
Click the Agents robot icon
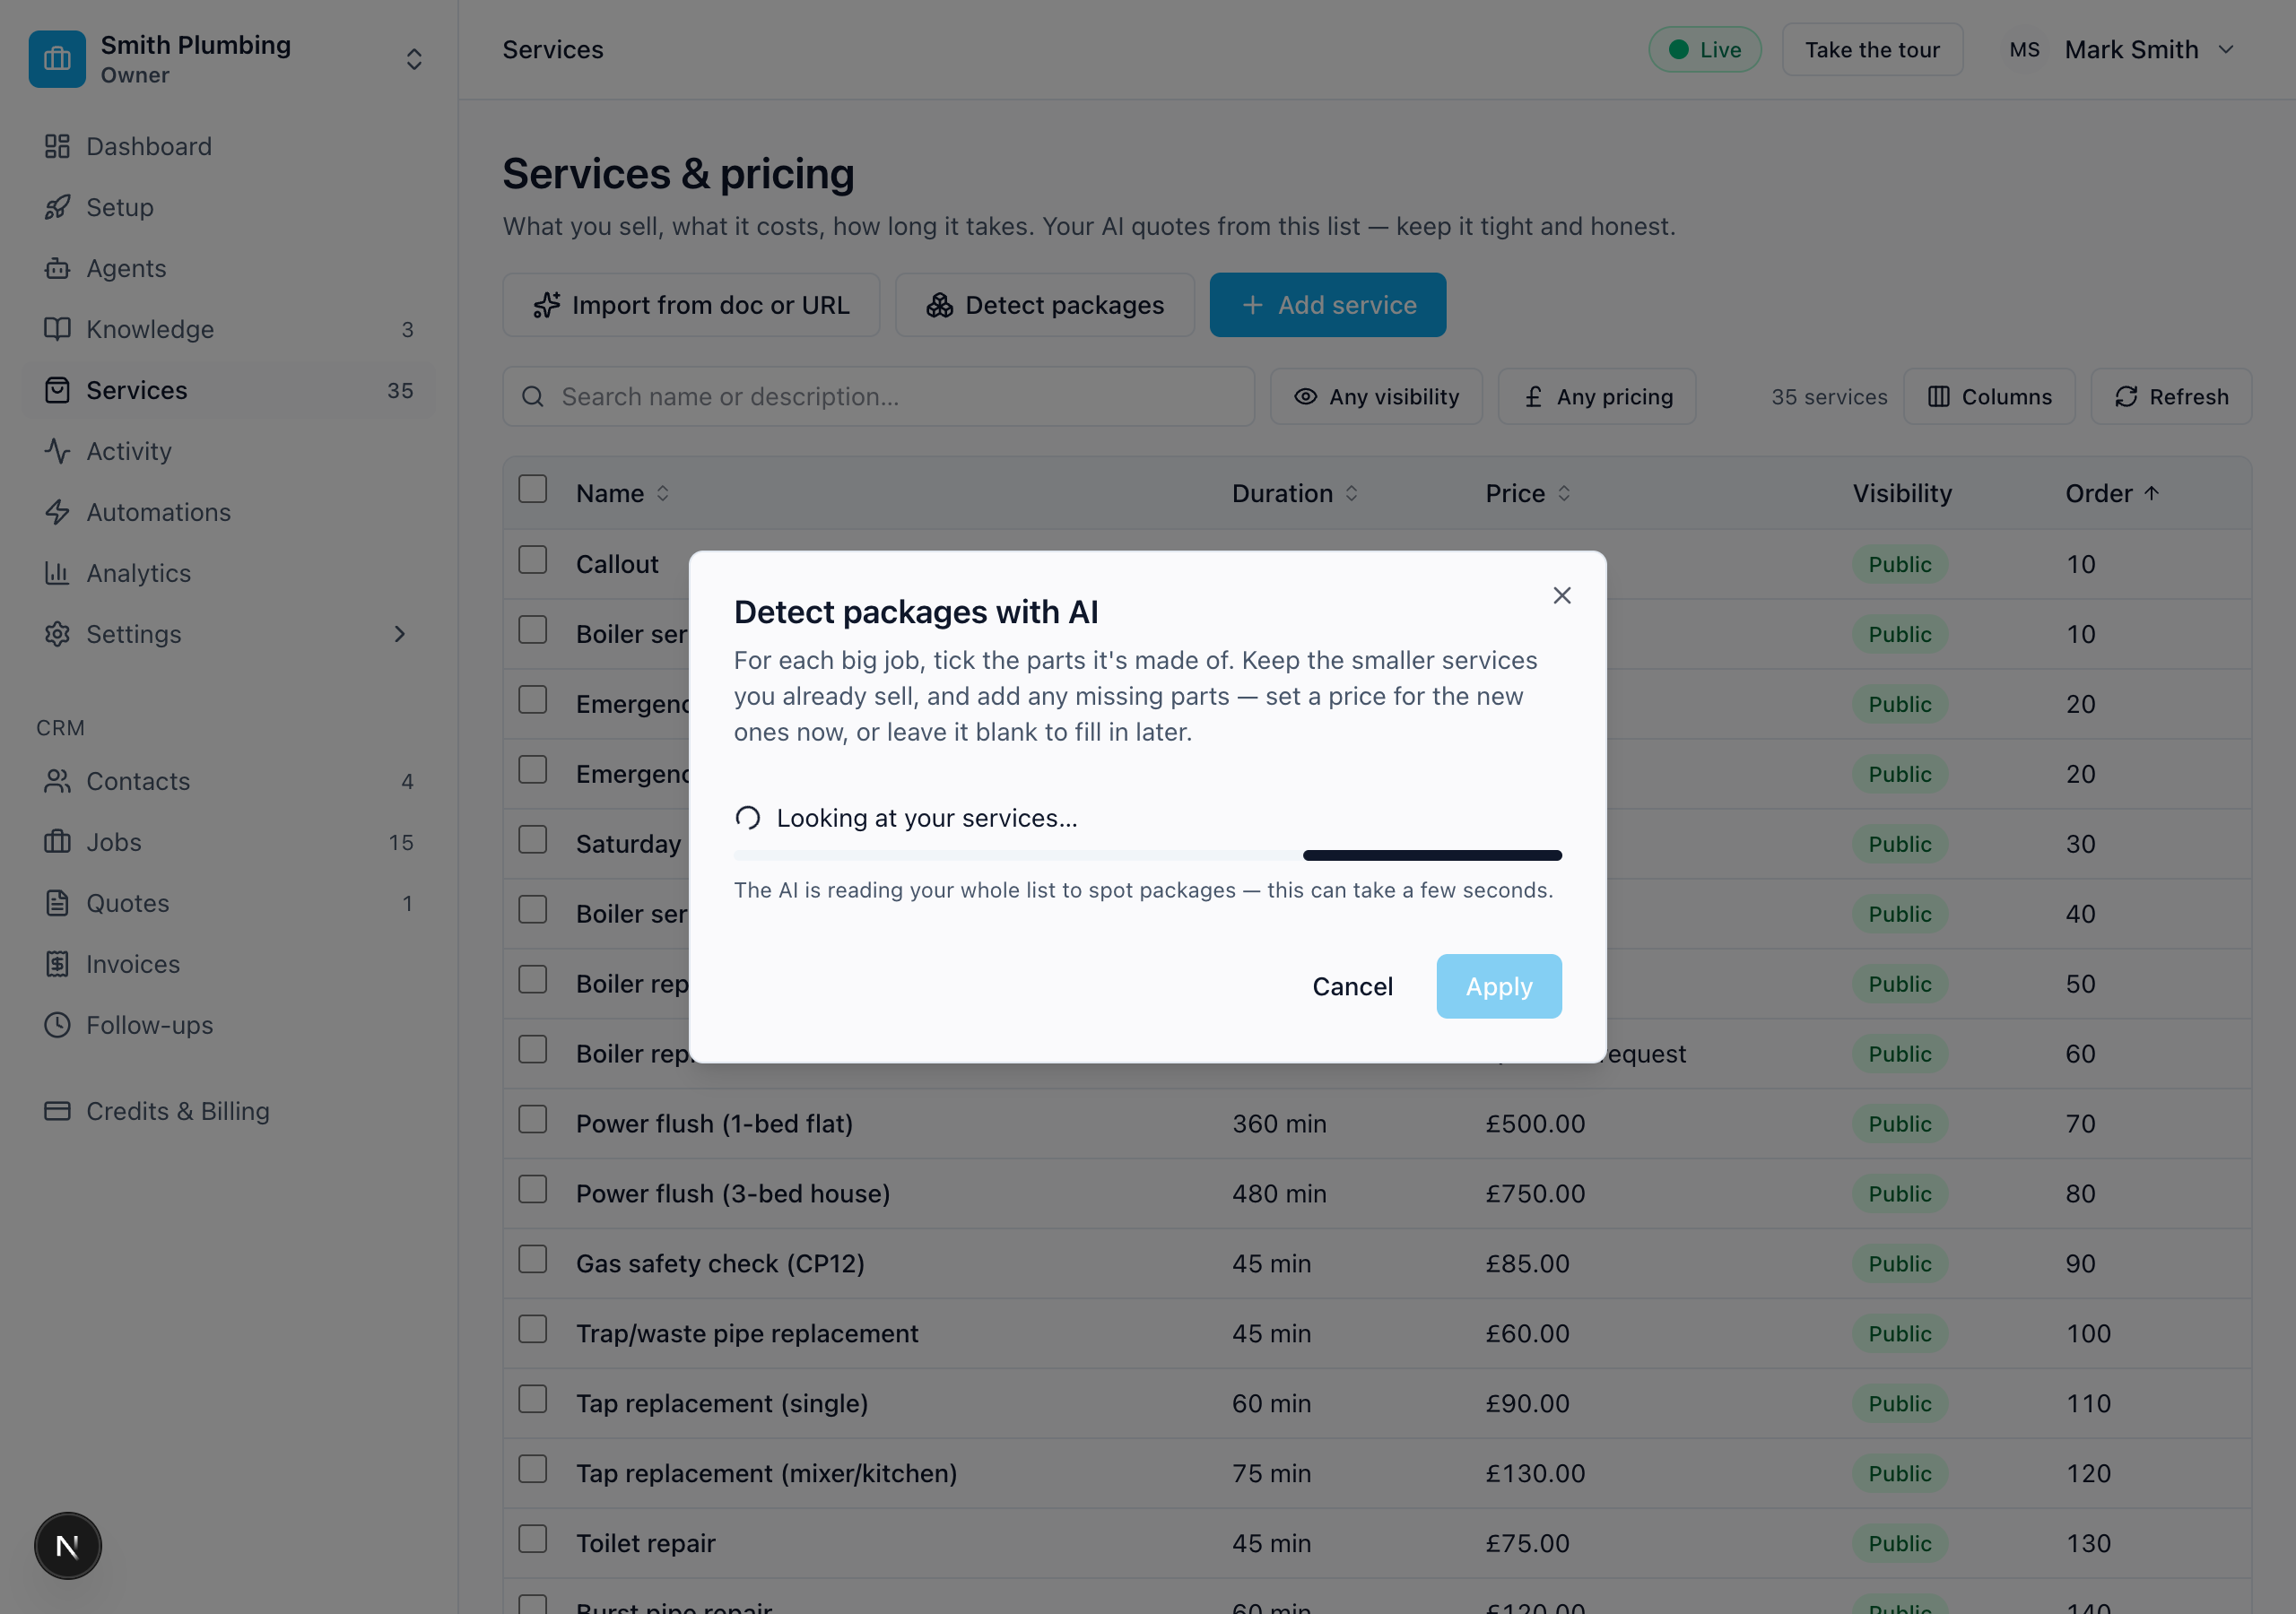point(57,268)
